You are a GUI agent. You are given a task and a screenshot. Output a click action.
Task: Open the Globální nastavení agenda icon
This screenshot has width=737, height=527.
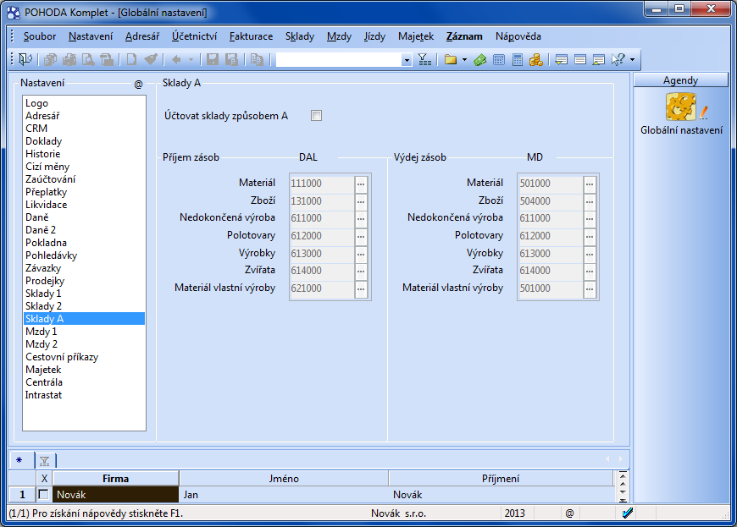point(682,107)
